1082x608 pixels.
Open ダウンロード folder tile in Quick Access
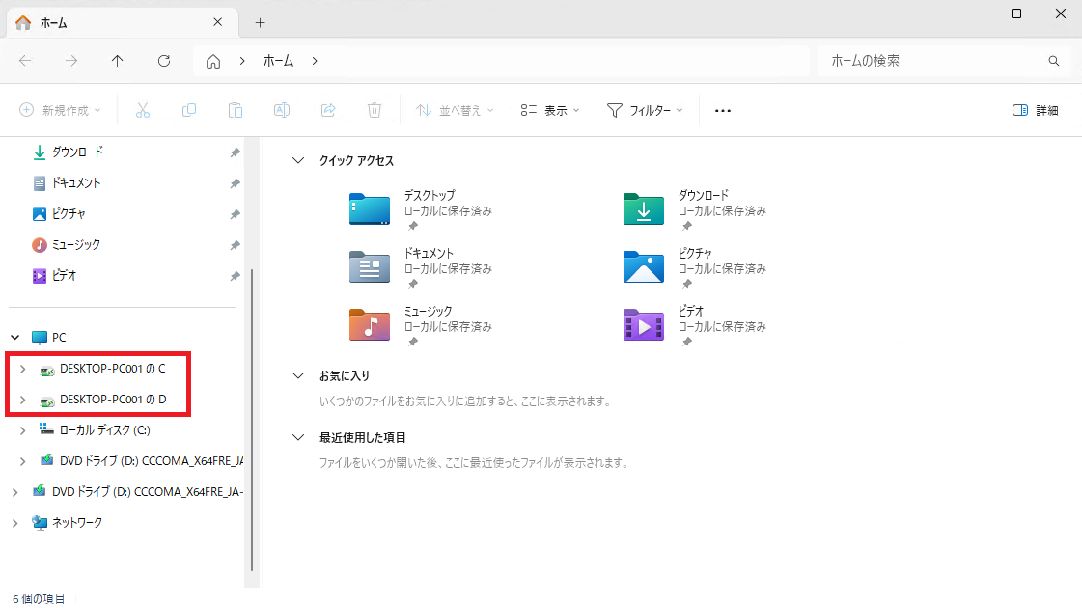[695, 210]
